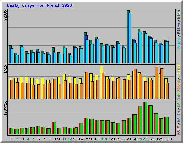This screenshot has height=143, width=183.
Task: Click green weekend day label 18
Action: click(102, 139)
